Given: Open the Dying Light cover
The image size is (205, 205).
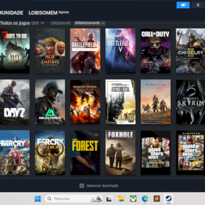Looking at the screenshot, I should (120, 102).
